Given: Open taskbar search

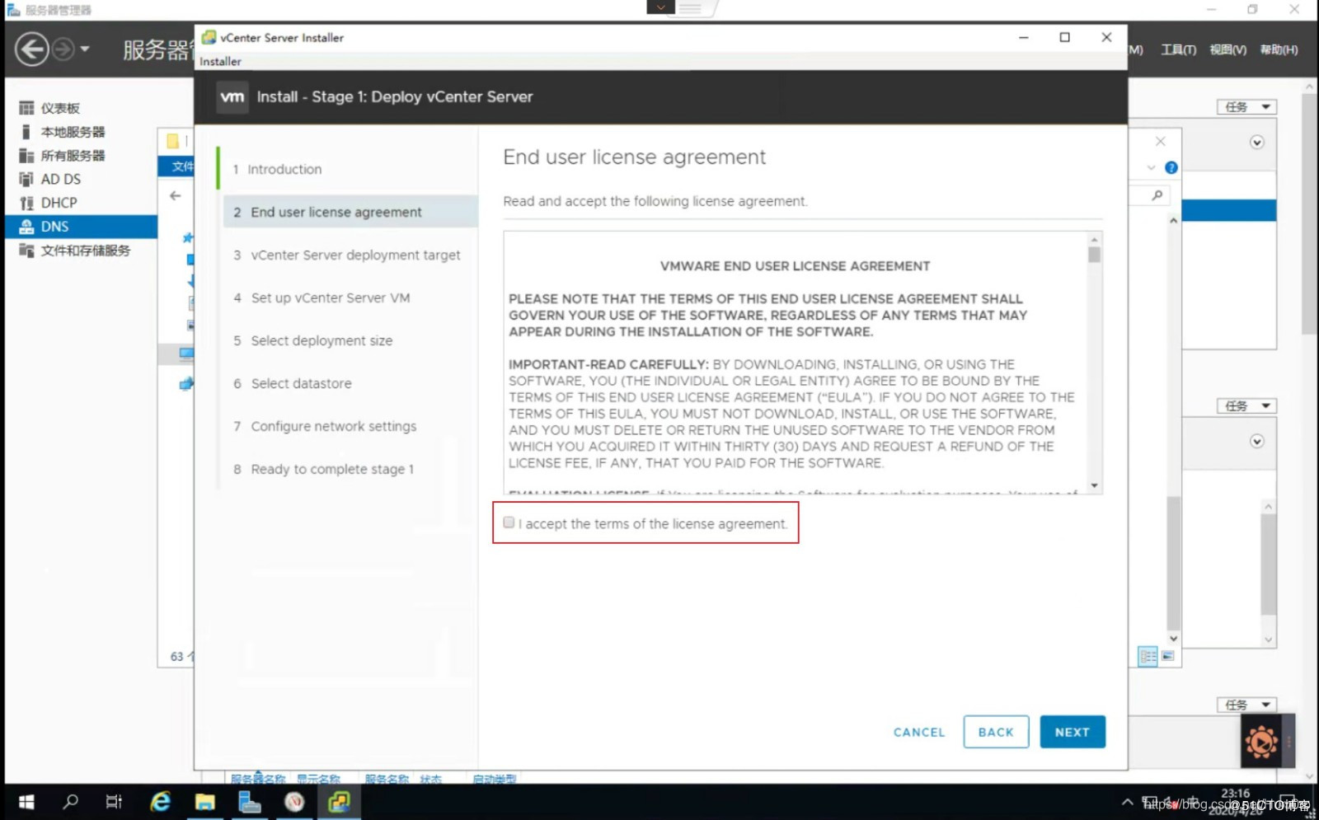Looking at the screenshot, I should (x=71, y=801).
